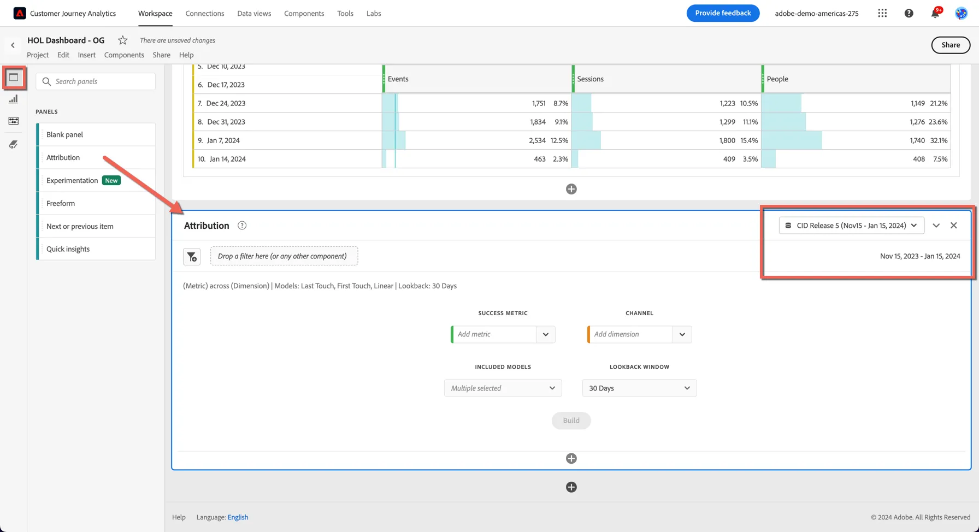Image resolution: width=979 pixels, height=532 pixels.
Task: Favorite the project with the star icon
Action: tap(123, 40)
